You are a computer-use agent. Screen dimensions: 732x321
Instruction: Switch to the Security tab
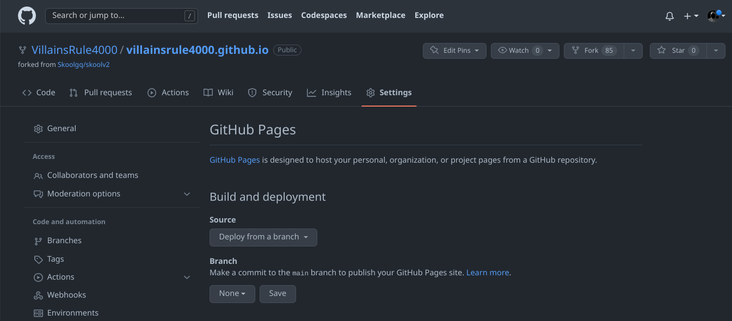pyautogui.click(x=270, y=92)
